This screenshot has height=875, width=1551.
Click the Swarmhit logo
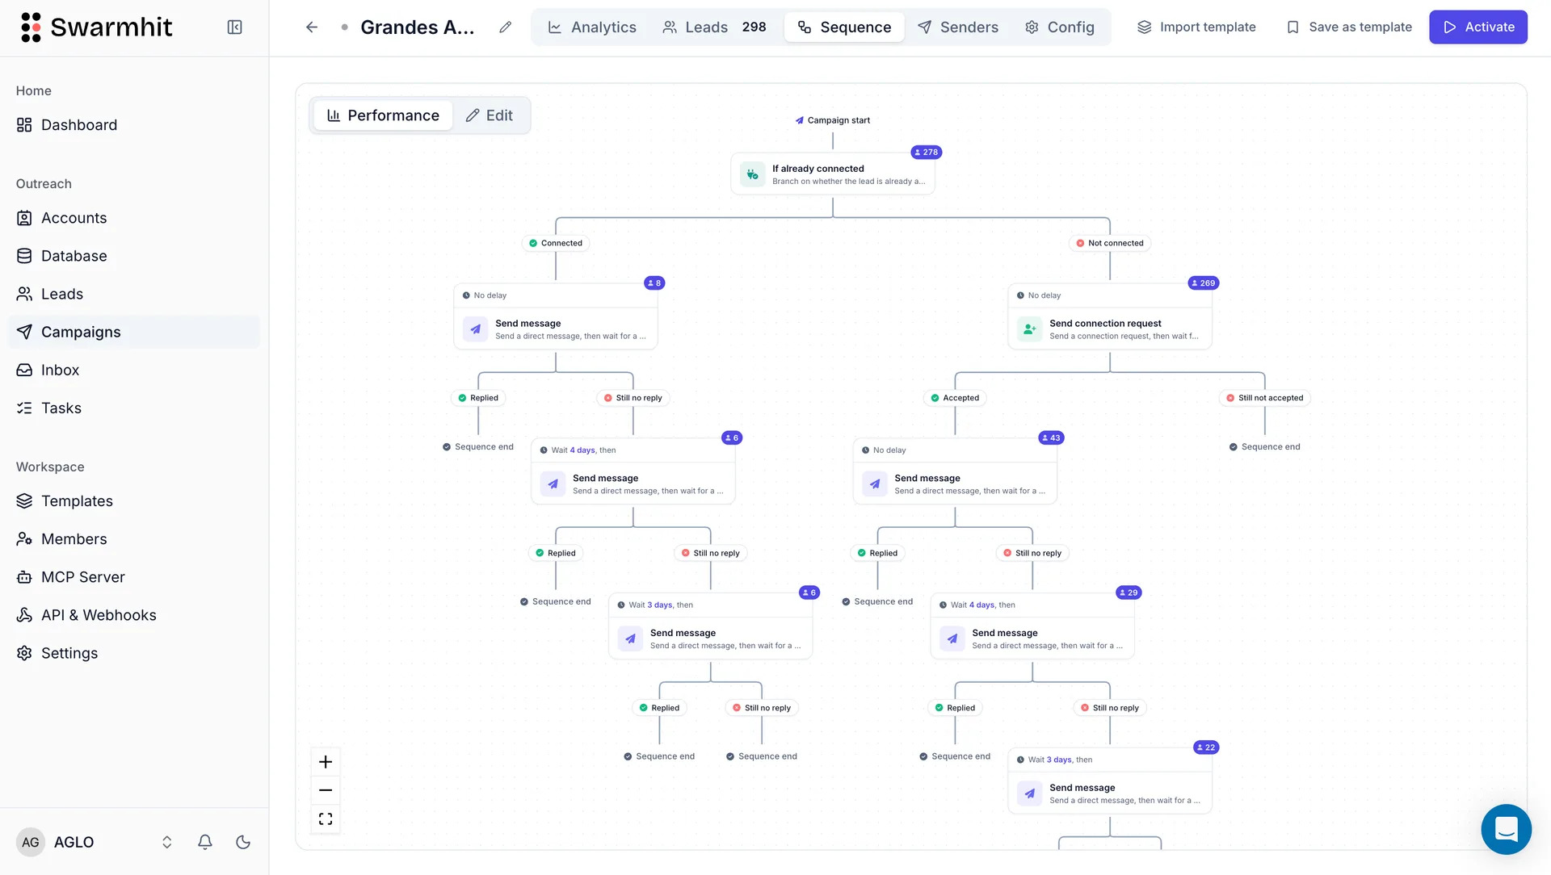(x=95, y=27)
